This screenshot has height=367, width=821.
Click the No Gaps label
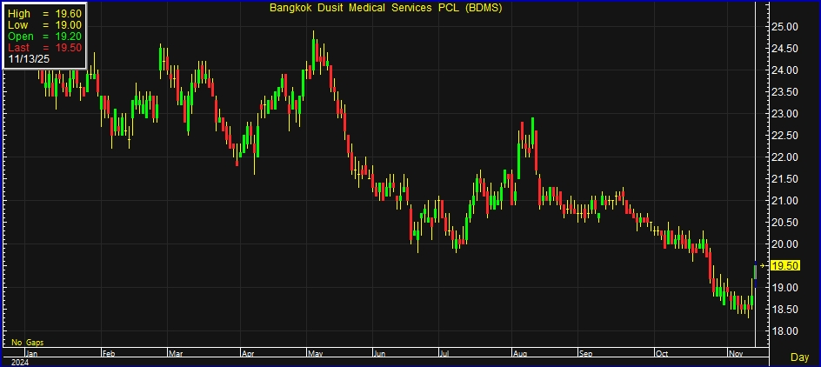pyautogui.click(x=27, y=343)
